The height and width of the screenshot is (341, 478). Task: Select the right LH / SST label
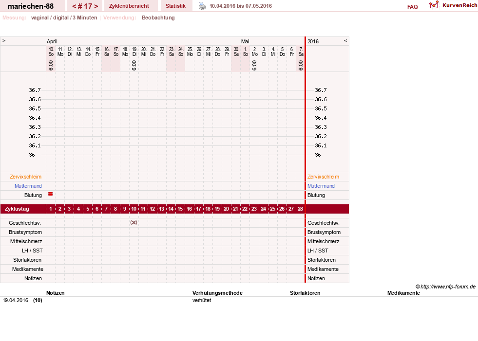318,251
